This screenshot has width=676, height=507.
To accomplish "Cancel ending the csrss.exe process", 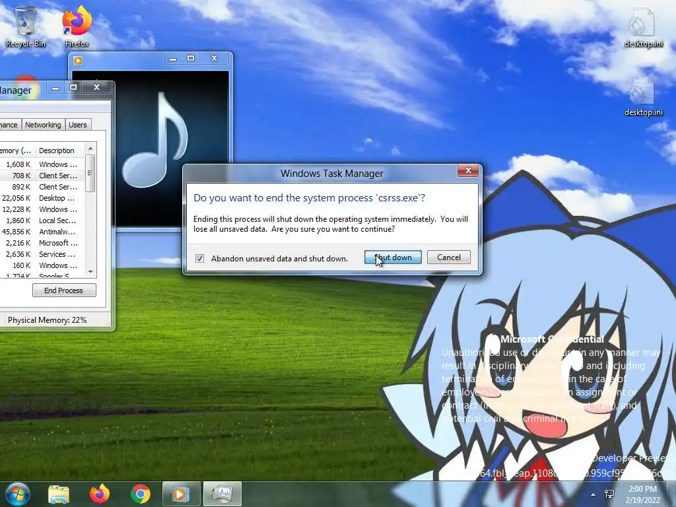I will click(449, 257).
